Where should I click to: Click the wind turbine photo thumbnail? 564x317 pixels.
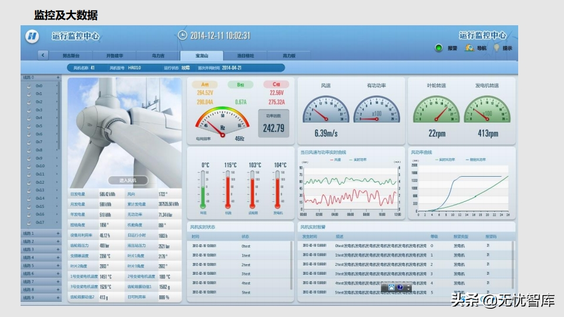coord(125,133)
